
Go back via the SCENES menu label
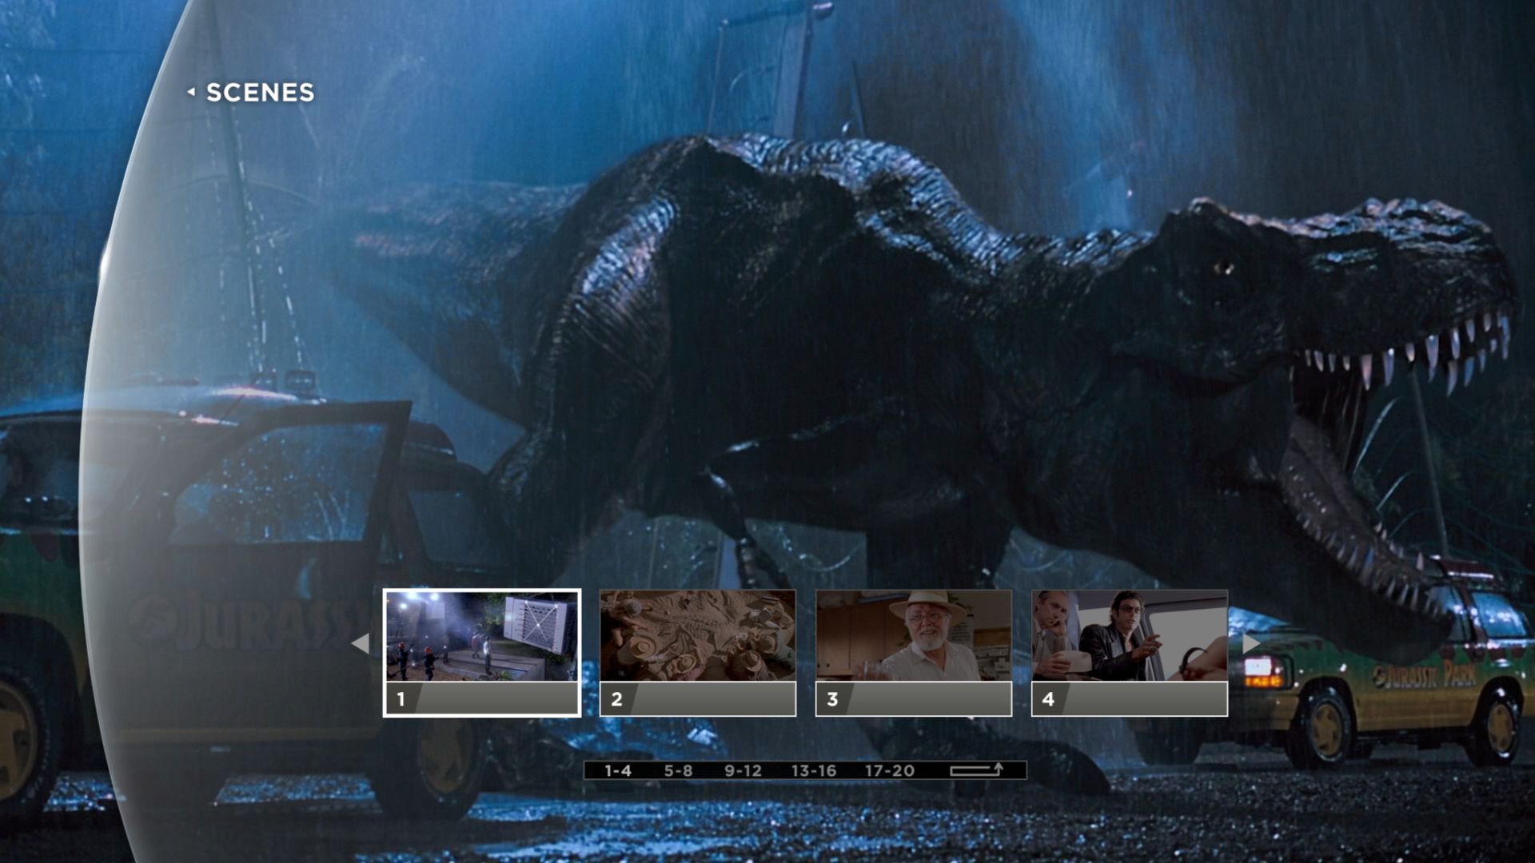(251, 93)
